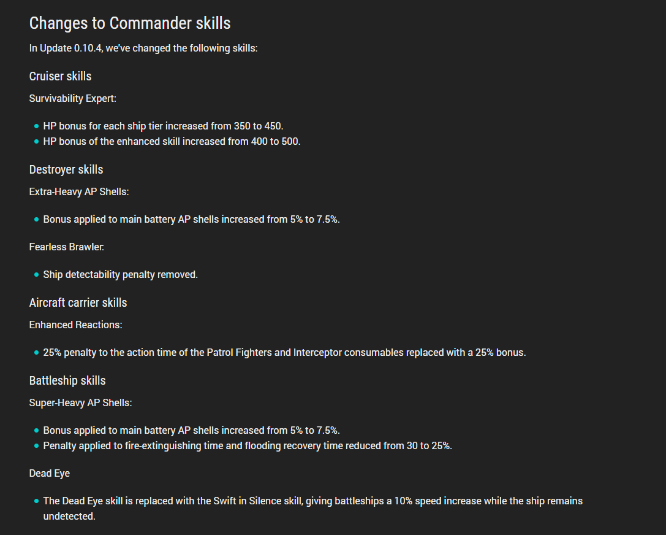Click the "In Update 0.10.4" intro sentence

(x=143, y=48)
